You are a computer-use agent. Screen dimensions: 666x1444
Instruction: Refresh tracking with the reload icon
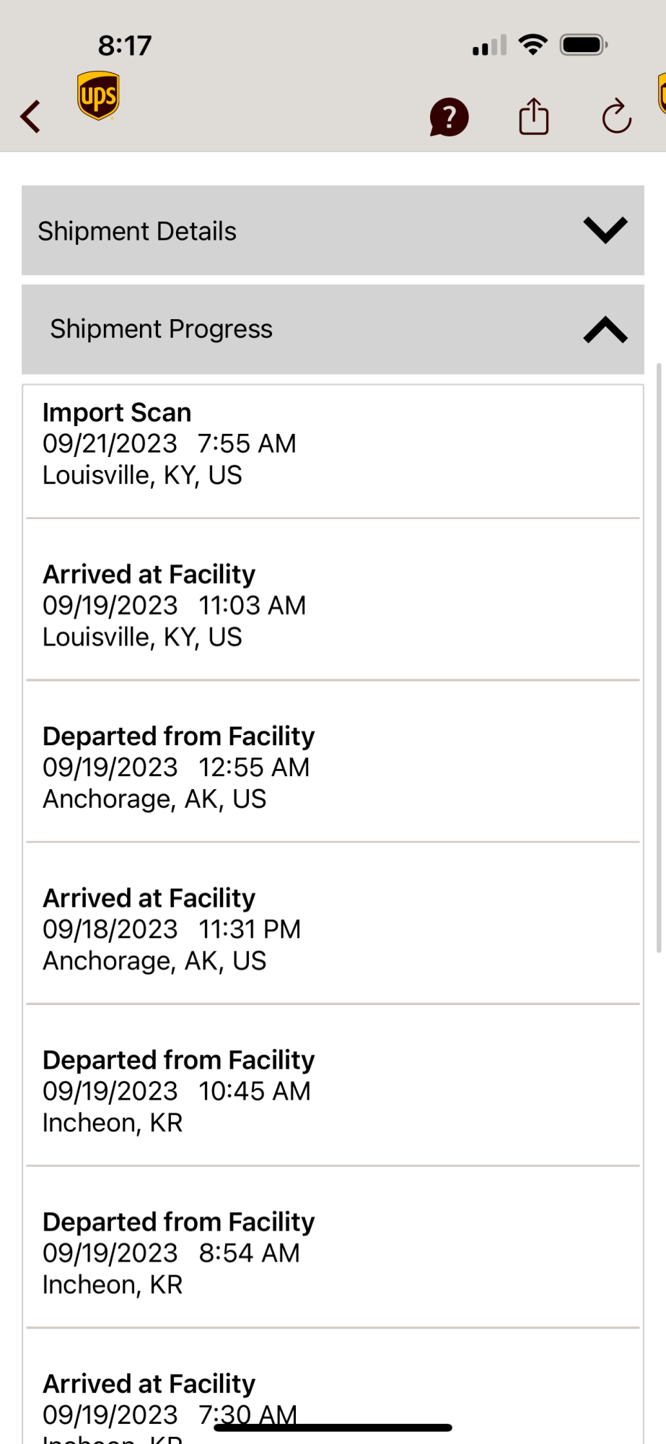[616, 116]
